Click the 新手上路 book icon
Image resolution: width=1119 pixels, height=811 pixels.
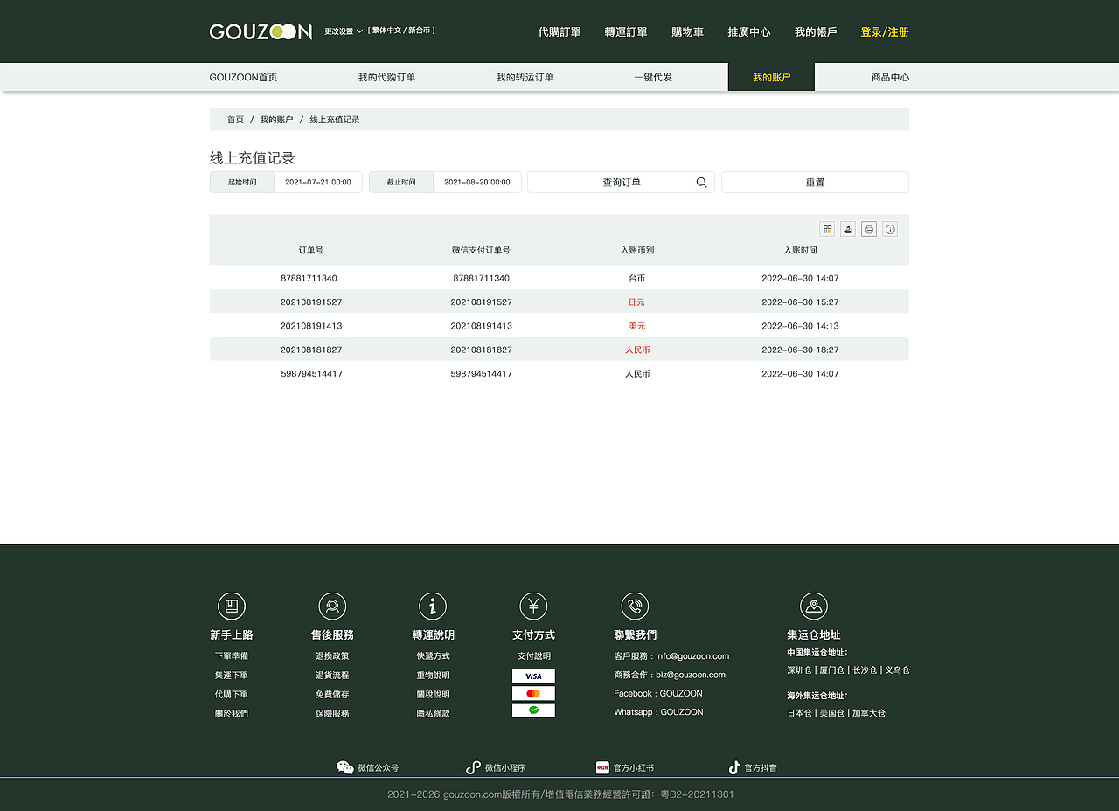coord(232,606)
